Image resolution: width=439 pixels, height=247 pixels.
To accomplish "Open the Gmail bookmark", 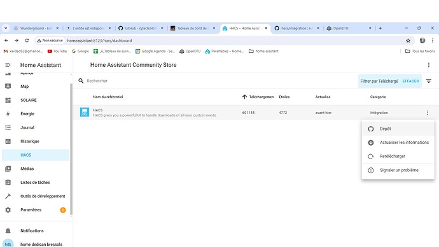I will coord(23,52).
